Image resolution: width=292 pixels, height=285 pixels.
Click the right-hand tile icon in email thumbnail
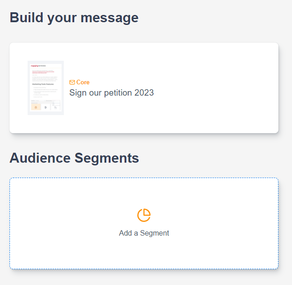pyautogui.click(x=56, y=107)
